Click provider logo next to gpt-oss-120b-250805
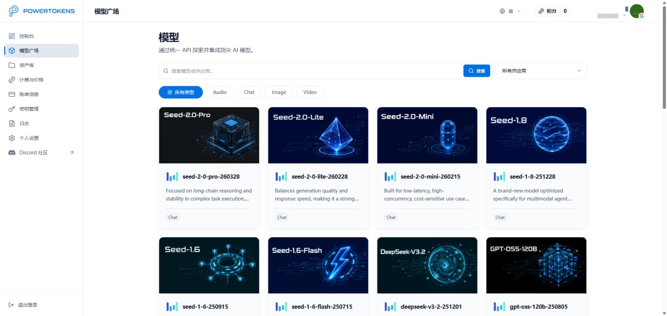The width and height of the screenshot is (667, 316). pos(499,307)
